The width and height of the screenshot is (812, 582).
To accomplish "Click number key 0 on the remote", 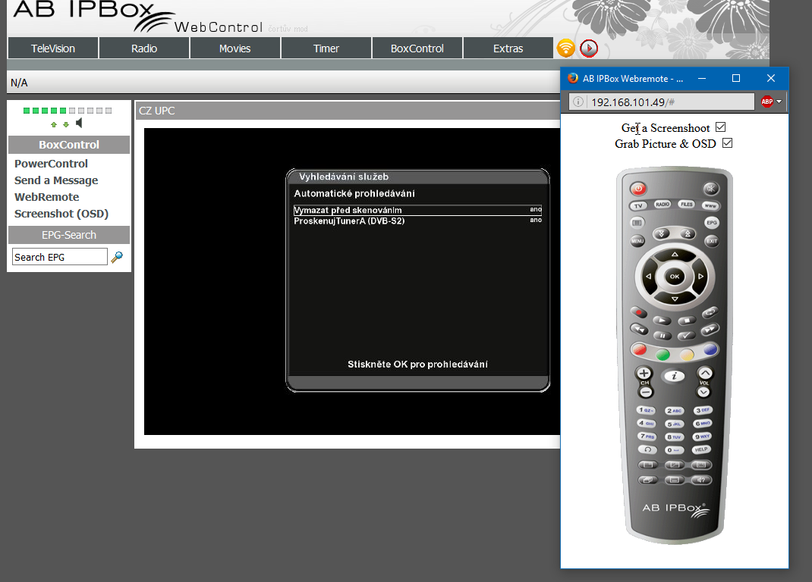I will (674, 451).
